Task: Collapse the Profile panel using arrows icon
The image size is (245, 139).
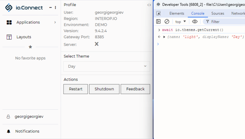Action: (149, 5)
